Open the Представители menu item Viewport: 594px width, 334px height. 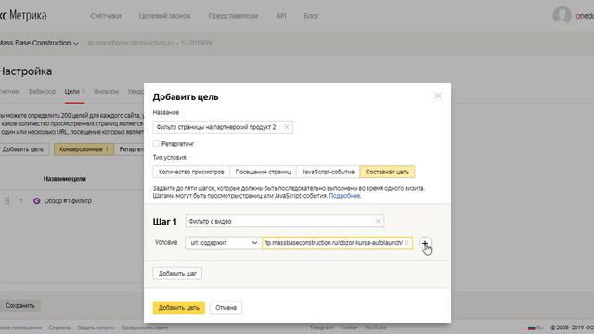(233, 16)
